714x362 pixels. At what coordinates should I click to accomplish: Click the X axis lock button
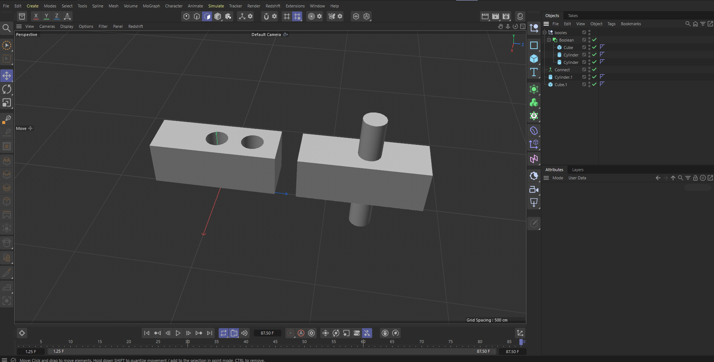tap(36, 16)
